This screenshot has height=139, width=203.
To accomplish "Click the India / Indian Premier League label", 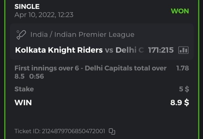I will coord(82,35).
